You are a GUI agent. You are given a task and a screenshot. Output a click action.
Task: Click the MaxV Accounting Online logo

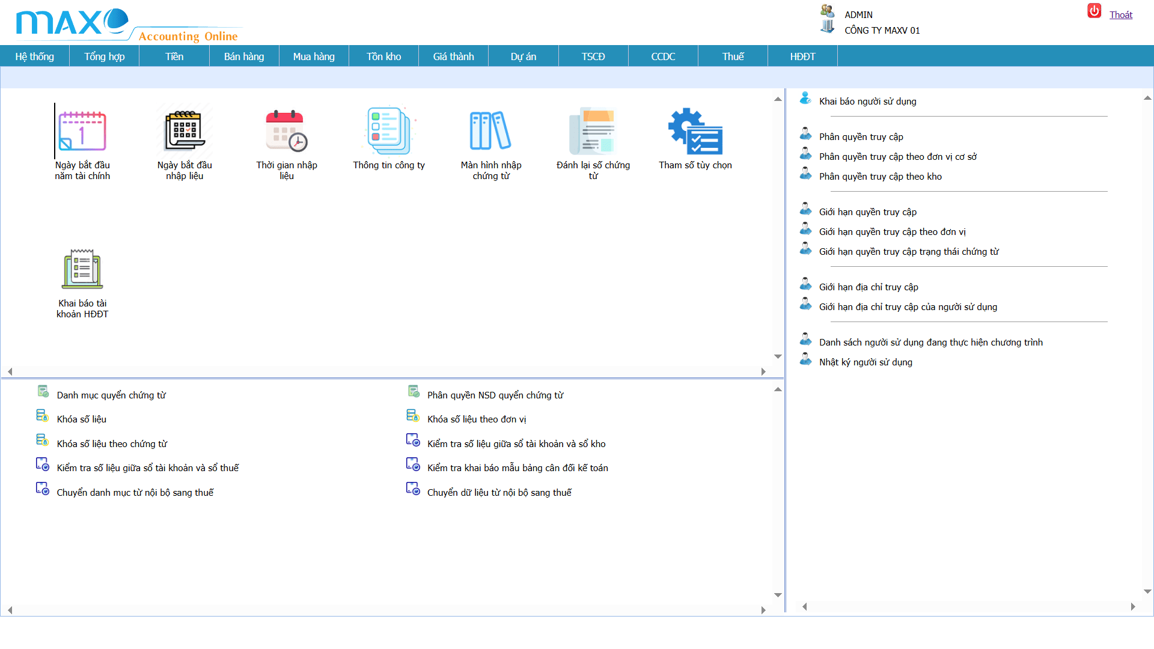click(129, 24)
